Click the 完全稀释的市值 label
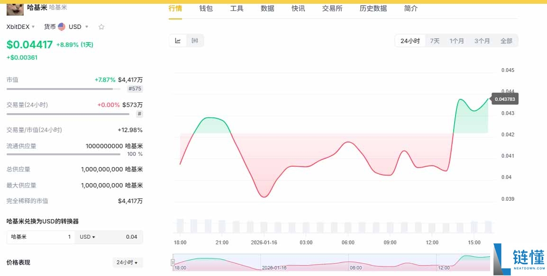The width and height of the screenshot is (547, 276). pos(27,201)
